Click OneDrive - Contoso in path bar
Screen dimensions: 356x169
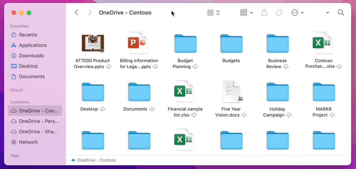96,160
